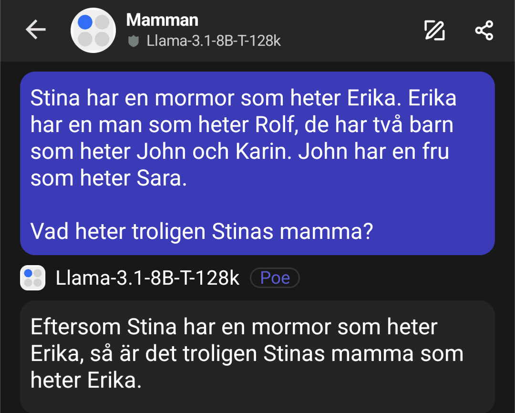Select the blue user message bubble
Image resolution: width=515 pixels, height=413 pixels.
click(x=257, y=163)
